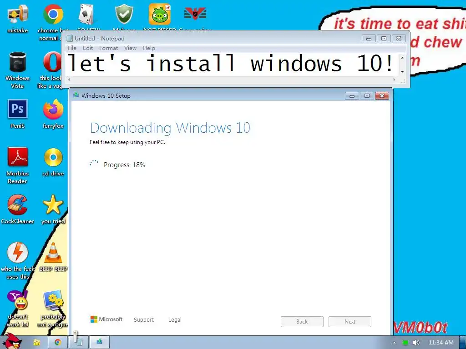Screen dimensions: 466x349
Task: Switch to Chrome in the taskbar
Action: (57, 343)
